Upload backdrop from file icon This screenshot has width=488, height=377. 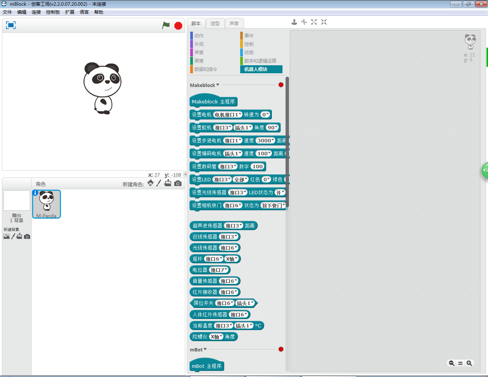(x=19, y=236)
